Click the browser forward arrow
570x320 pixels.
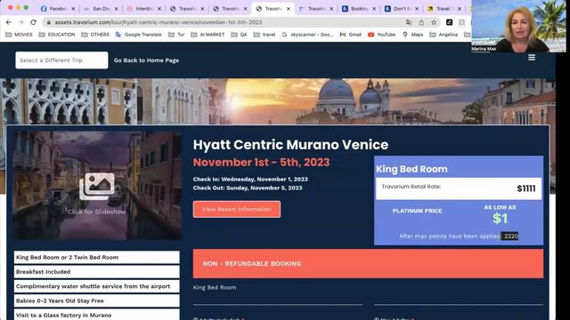click(x=21, y=22)
